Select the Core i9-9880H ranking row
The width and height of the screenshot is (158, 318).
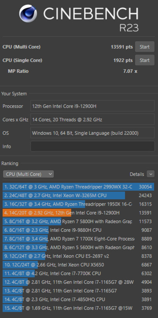click(78, 230)
